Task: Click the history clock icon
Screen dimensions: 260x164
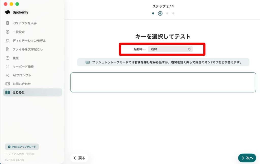Action: click(x=8, y=58)
